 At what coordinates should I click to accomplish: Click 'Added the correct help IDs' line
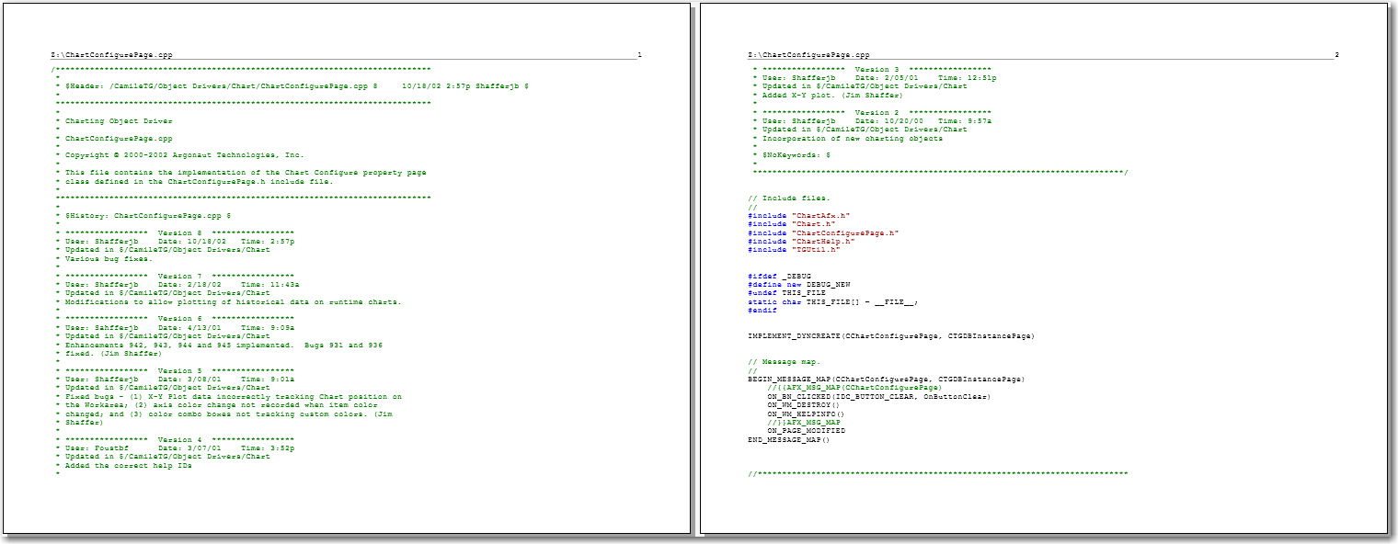pyautogui.click(x=123, y=466)
